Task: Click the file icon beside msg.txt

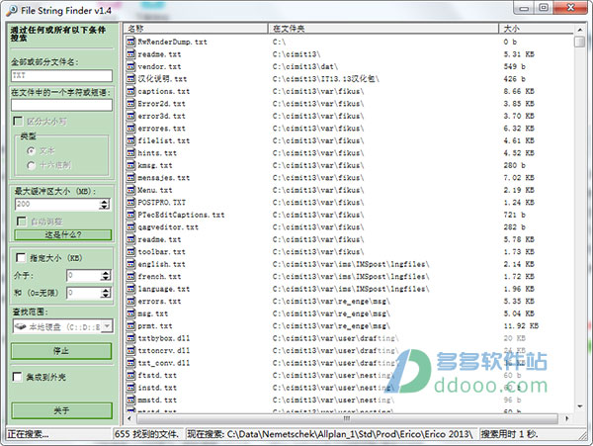Action: (x=130, y=313)
